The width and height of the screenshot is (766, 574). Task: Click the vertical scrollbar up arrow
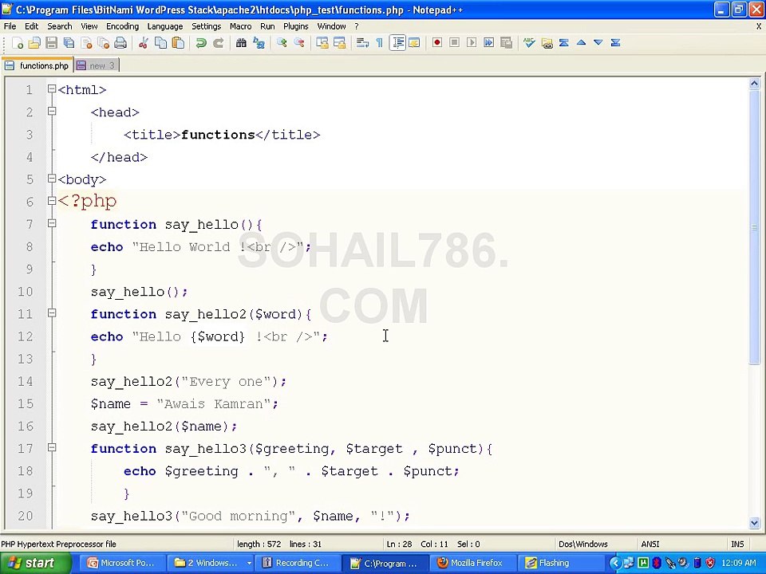tap(754, 84)
